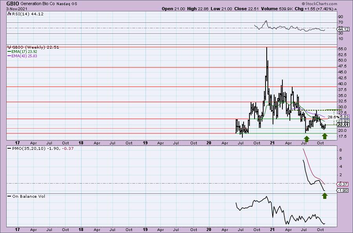Screen dimensions: 353x233
Task: Select the EMA(43) 25.83 legend entry
Action: [24, 56]
